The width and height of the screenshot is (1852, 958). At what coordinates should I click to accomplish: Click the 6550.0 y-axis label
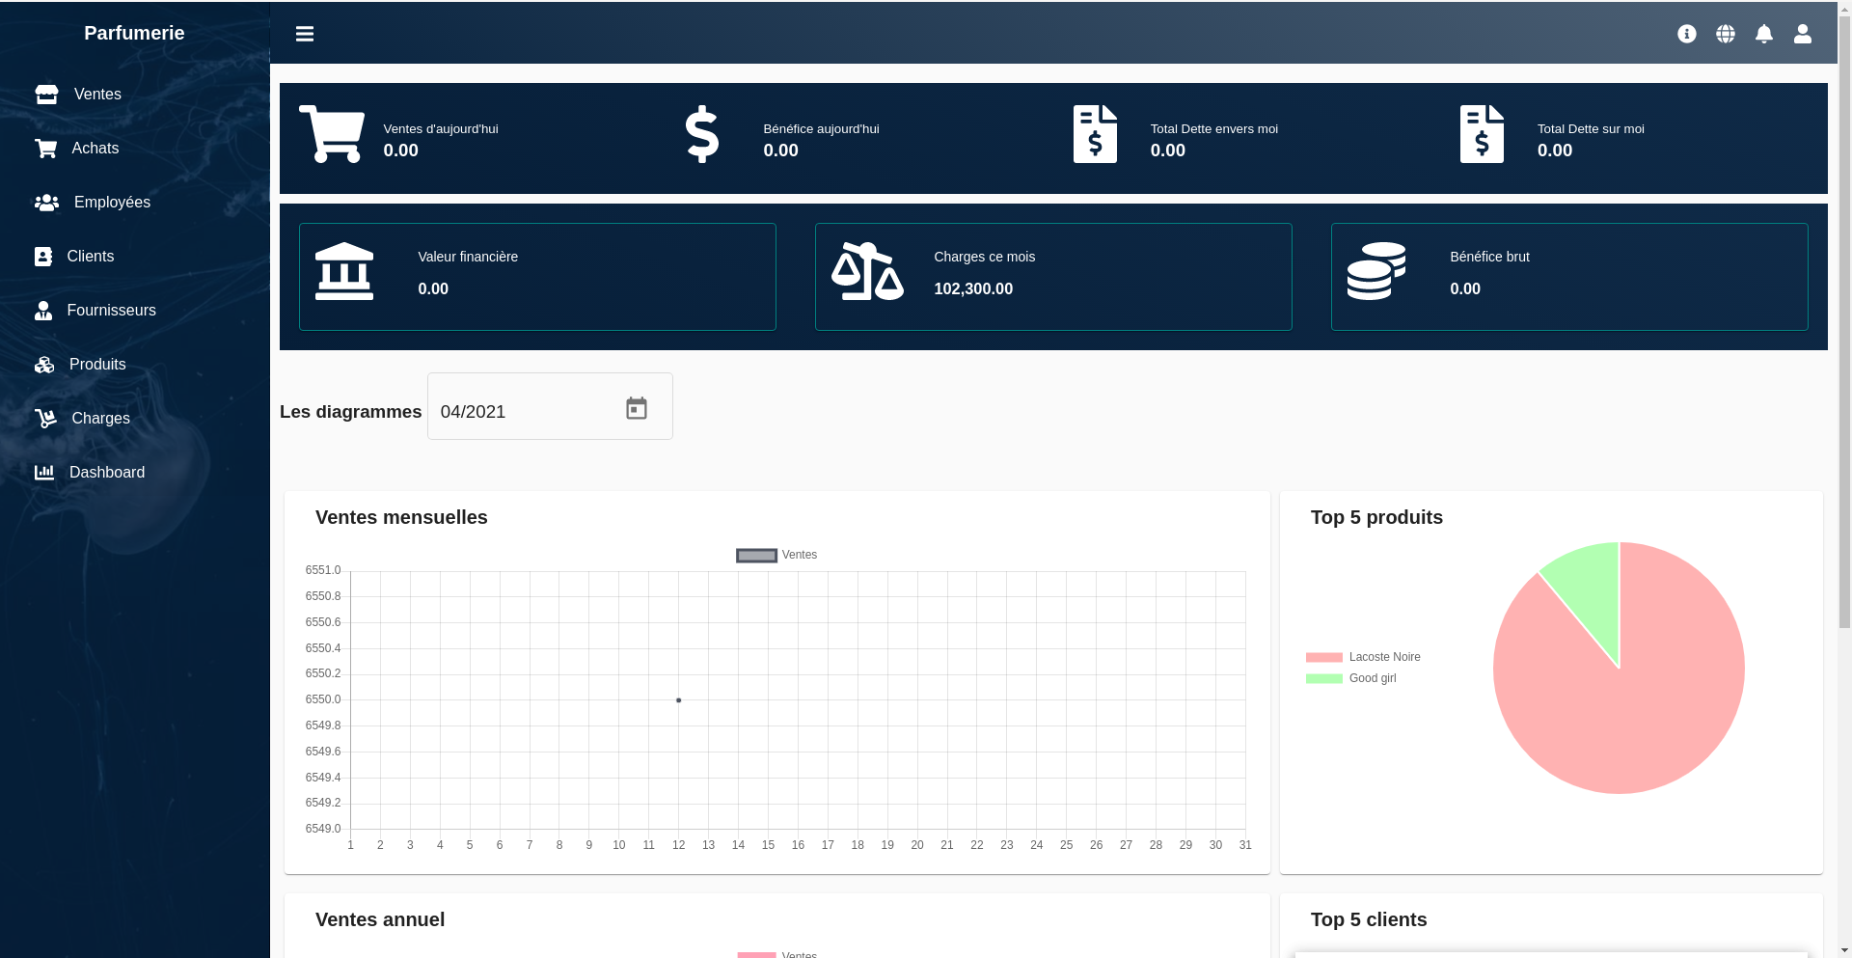click(323, 699)
